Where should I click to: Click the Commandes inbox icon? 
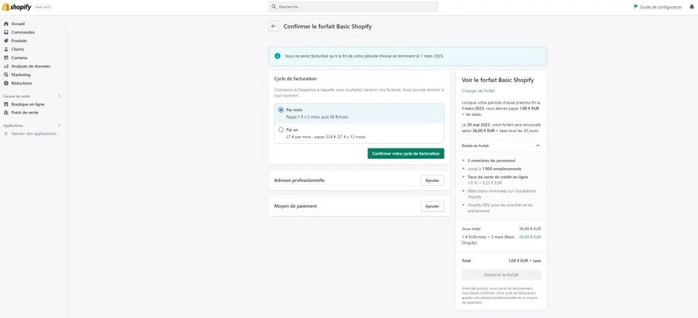[x=6, y=32]
